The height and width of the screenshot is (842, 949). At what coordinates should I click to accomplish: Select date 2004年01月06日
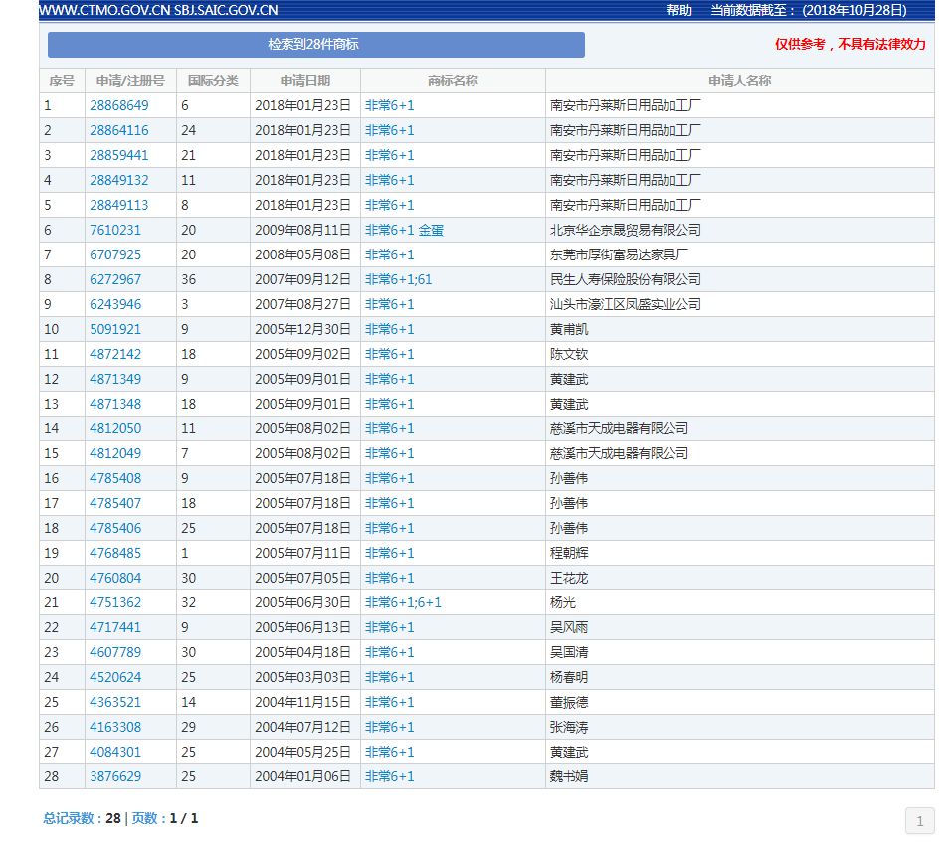click(302, 776)
